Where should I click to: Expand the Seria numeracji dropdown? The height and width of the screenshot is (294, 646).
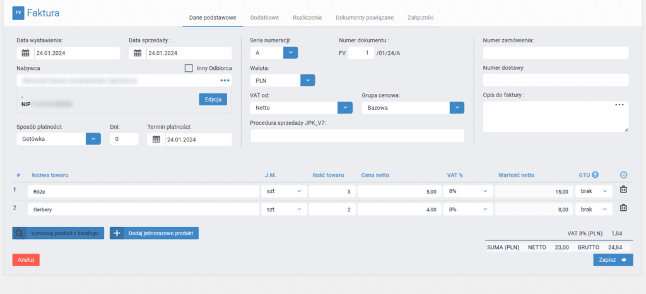pyautogui.click(x=290, y=53)
